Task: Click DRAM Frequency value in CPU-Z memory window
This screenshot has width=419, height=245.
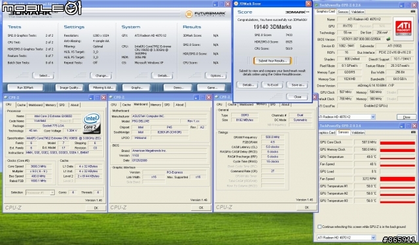Action: [x=272, y=137]
